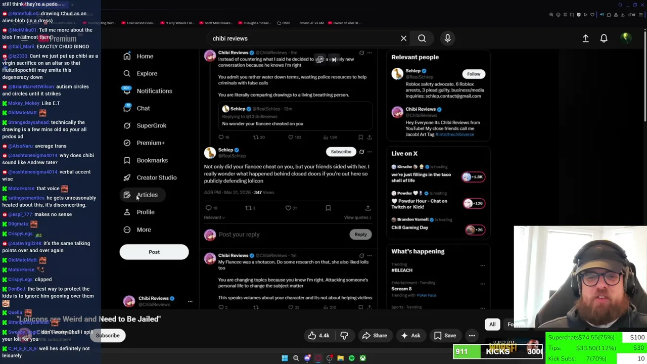Reply to tweet with 16 replies
Screen dimensions: 647x364
pyautogui.click(x=223, y=137)
